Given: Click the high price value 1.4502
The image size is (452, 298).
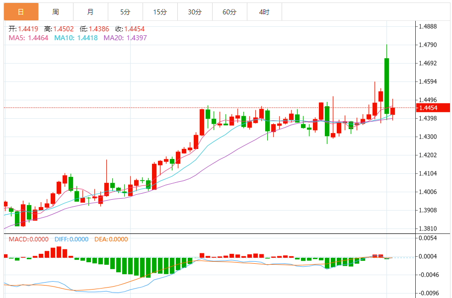Looking at the screenshot, I should click(x=64, y=29).
